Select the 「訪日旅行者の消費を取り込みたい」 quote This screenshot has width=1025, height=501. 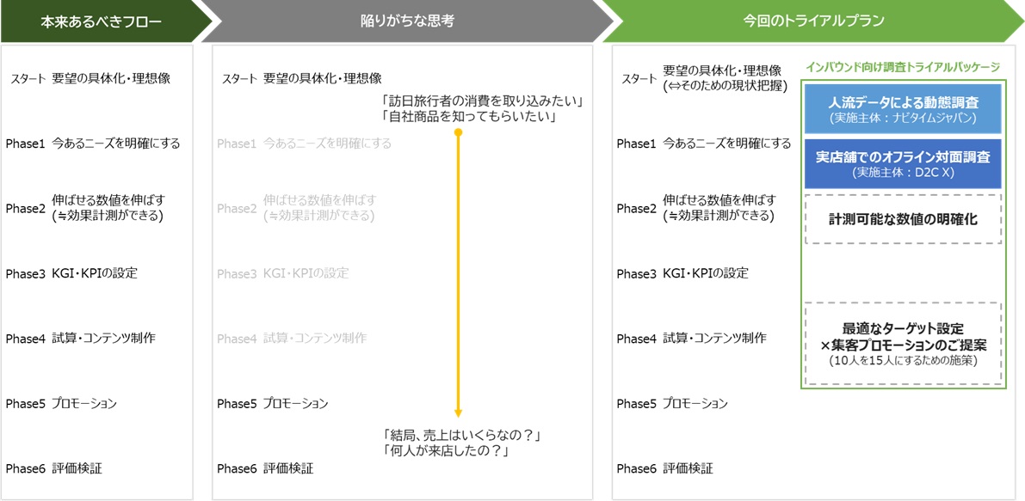482,101
